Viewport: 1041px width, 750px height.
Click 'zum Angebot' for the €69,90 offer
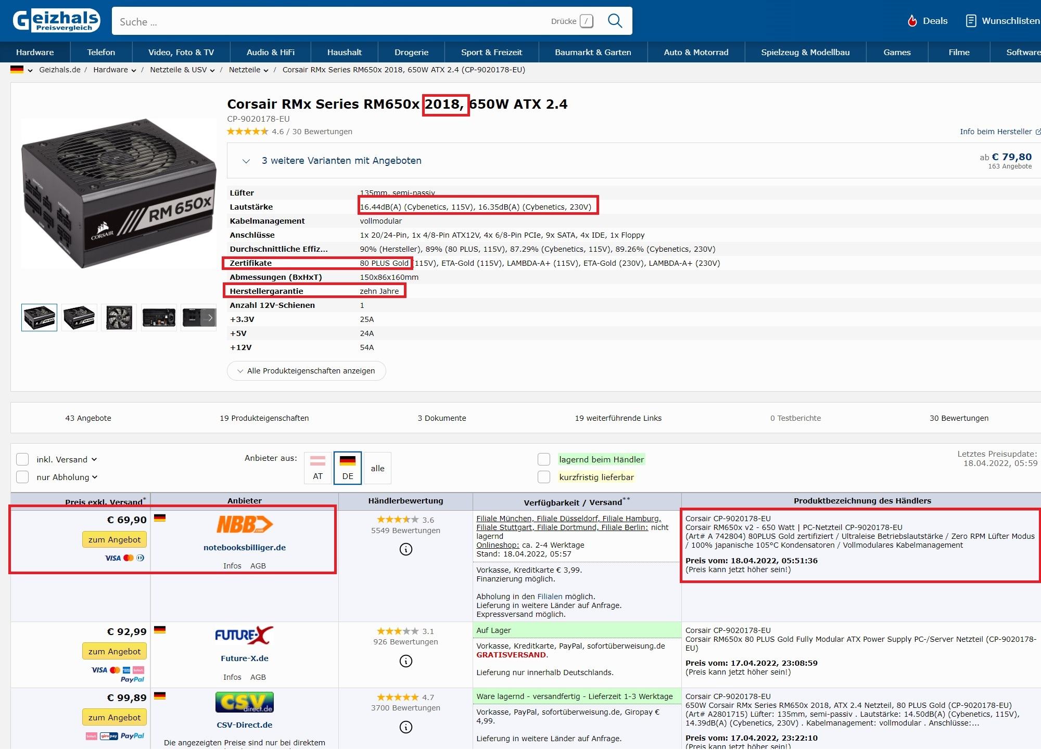(x=115, y=540)
